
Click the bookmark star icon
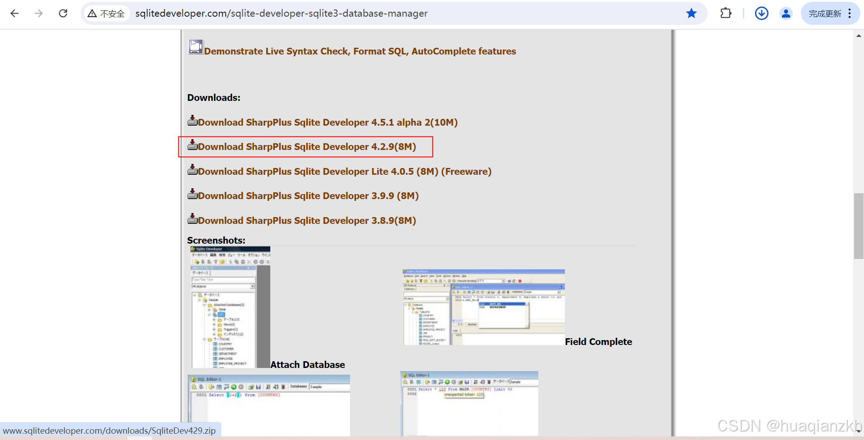691,14
